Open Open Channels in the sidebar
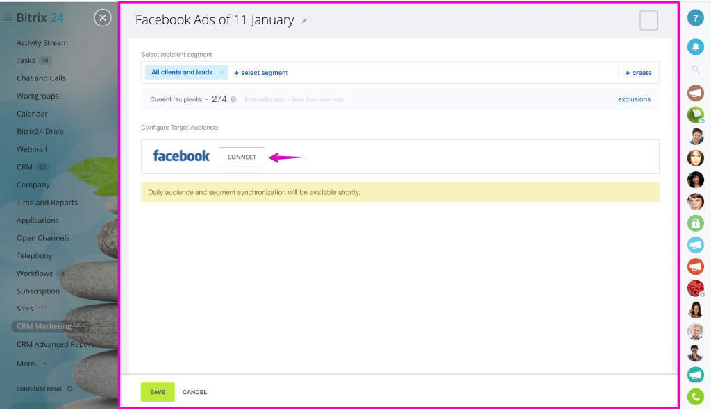711x410 pixels. pyautogui.click(x=43, y=238)
